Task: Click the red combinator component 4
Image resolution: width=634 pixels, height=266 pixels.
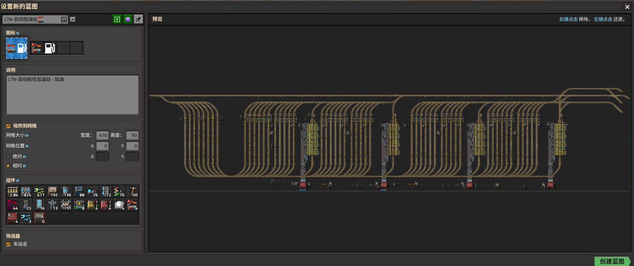Action: click(x=106, y=205)
